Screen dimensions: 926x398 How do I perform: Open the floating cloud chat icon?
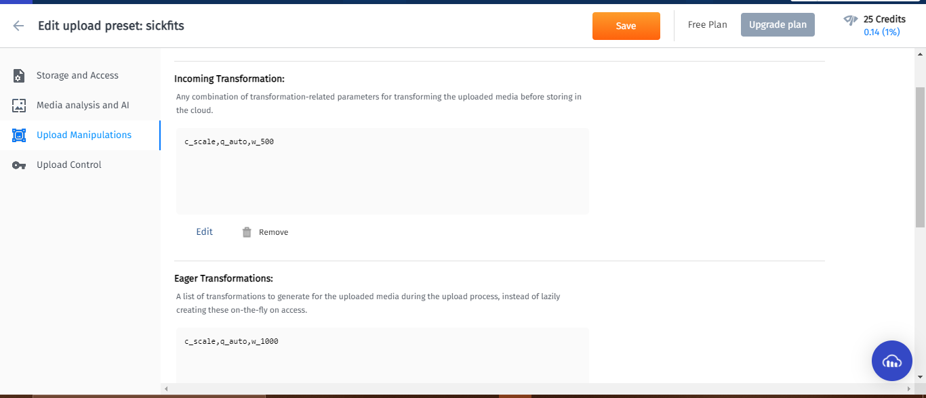click(892, 361)
